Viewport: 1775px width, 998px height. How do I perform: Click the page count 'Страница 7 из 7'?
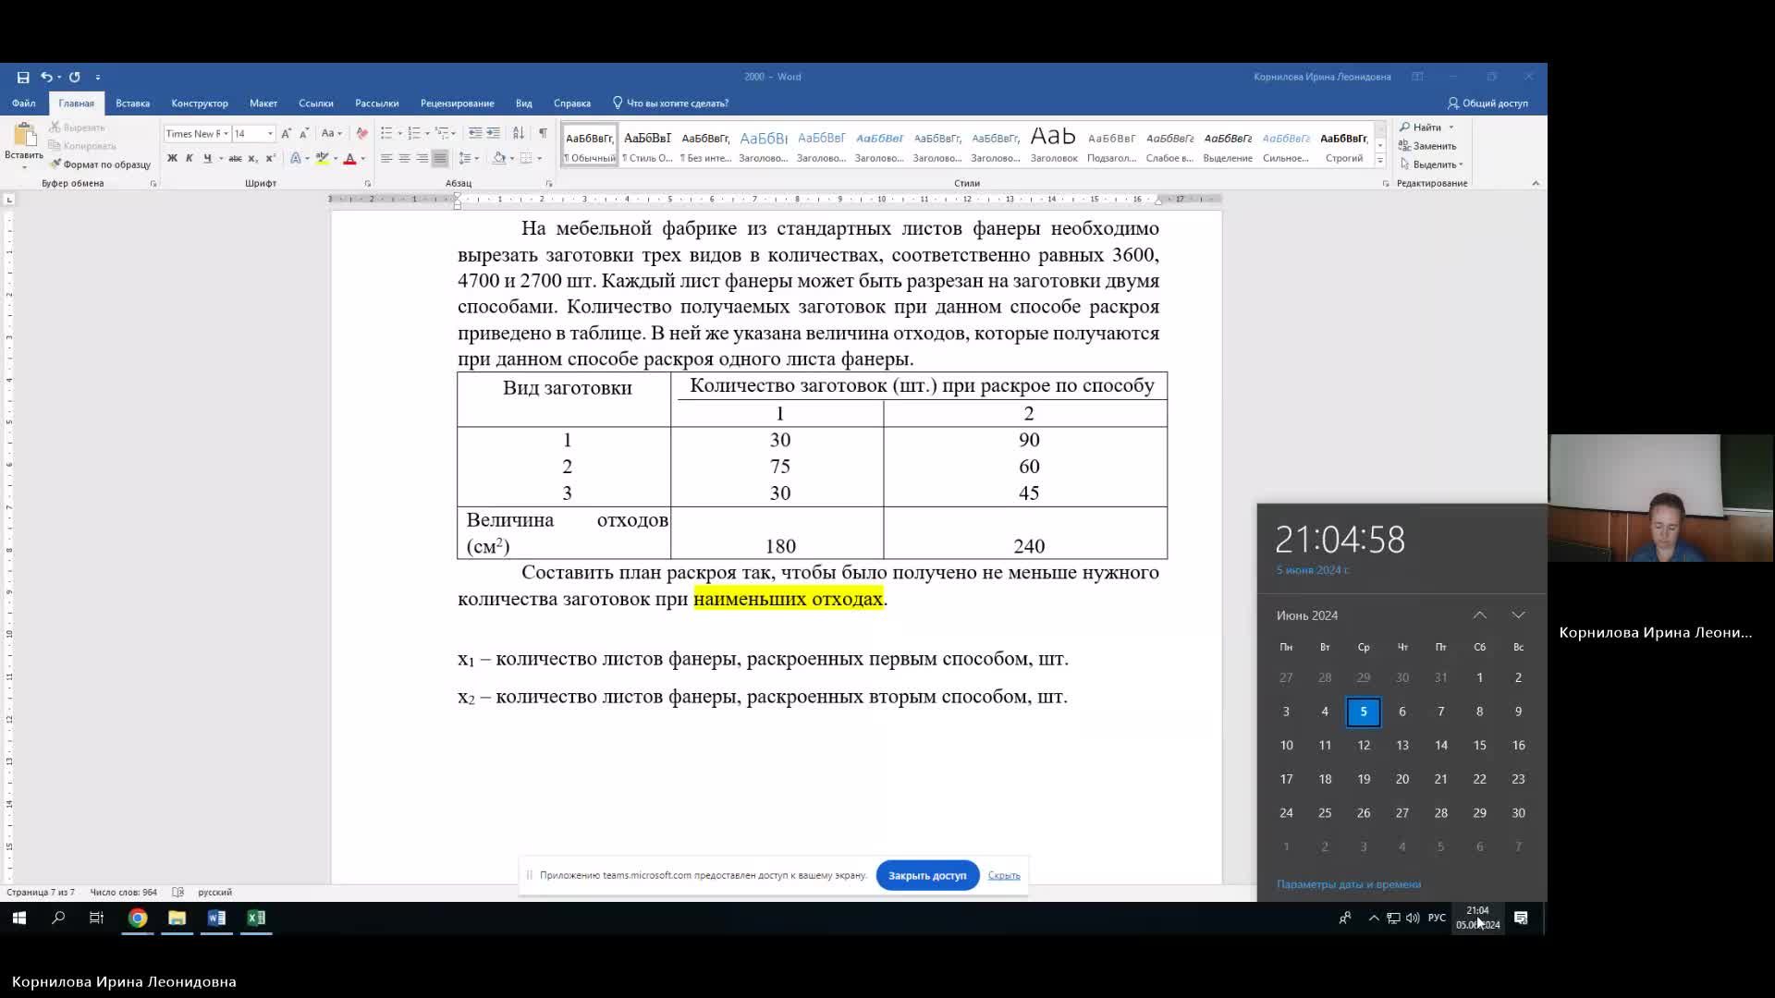click(x=41, y=892)
